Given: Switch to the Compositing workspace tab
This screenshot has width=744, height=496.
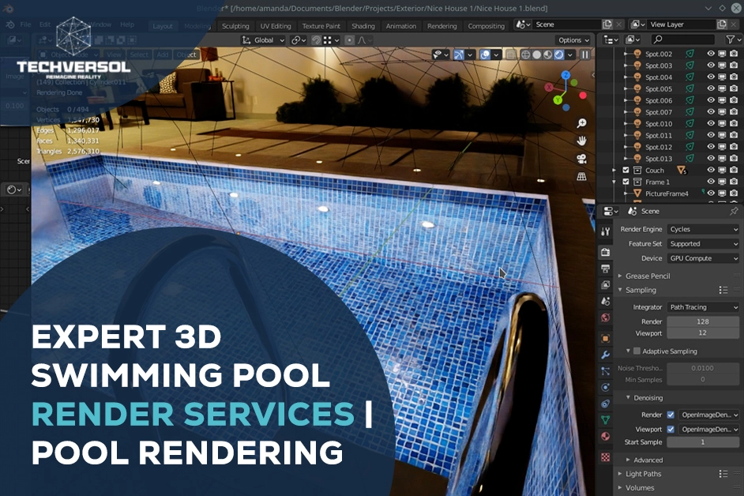Looking at the screenshot, I should pos(486,25).
